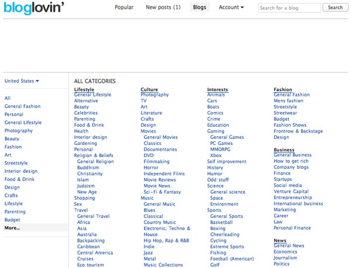The image size is (351, 268).
Task: Click Mens fashion category
Action: [x=288, y=101]
